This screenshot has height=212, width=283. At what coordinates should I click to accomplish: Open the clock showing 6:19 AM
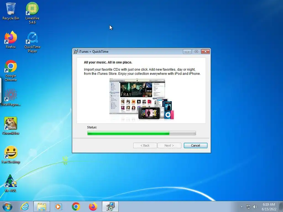[269, 207]
